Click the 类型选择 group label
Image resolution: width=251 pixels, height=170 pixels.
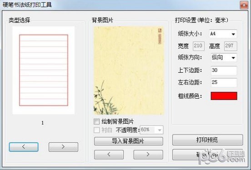[20, 20]
